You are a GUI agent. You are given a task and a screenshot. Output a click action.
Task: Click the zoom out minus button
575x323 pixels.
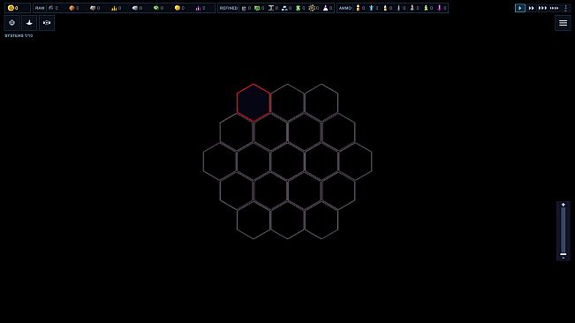click(564, 258)
